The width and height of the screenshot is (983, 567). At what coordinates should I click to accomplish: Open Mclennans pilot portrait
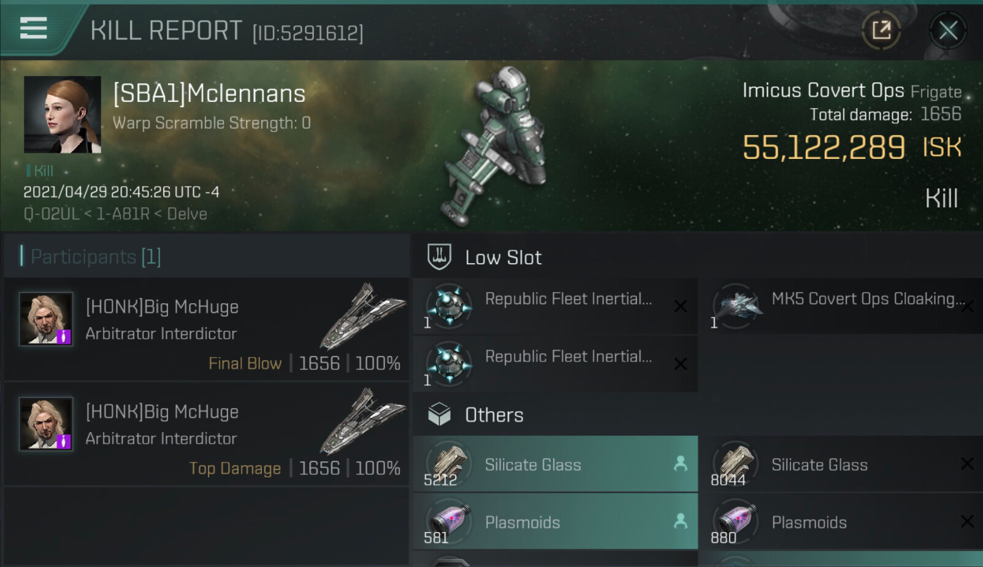click(x=63, y=115)
